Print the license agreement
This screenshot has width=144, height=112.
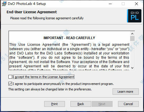(x=55, y=104)
